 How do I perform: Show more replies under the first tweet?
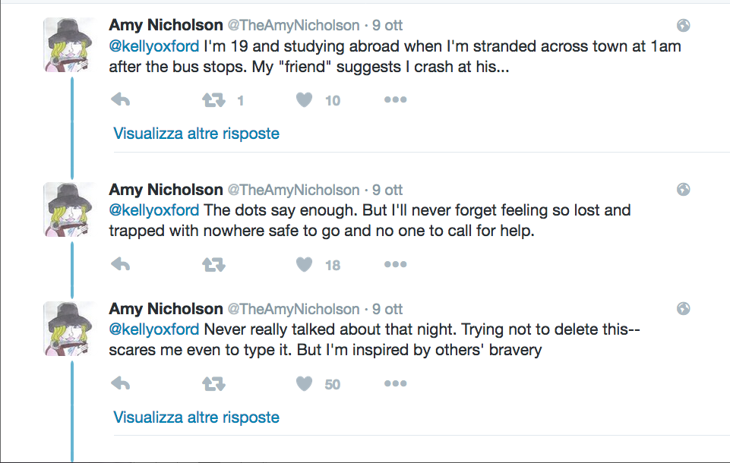click(196, 134)
